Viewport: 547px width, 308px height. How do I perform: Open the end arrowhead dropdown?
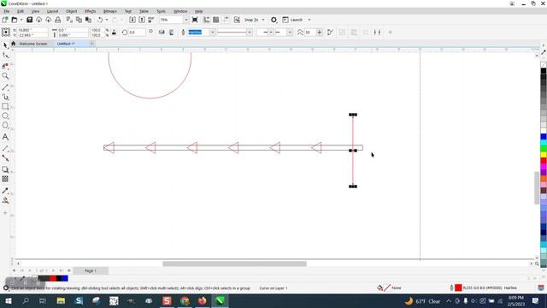pos(290,33)
